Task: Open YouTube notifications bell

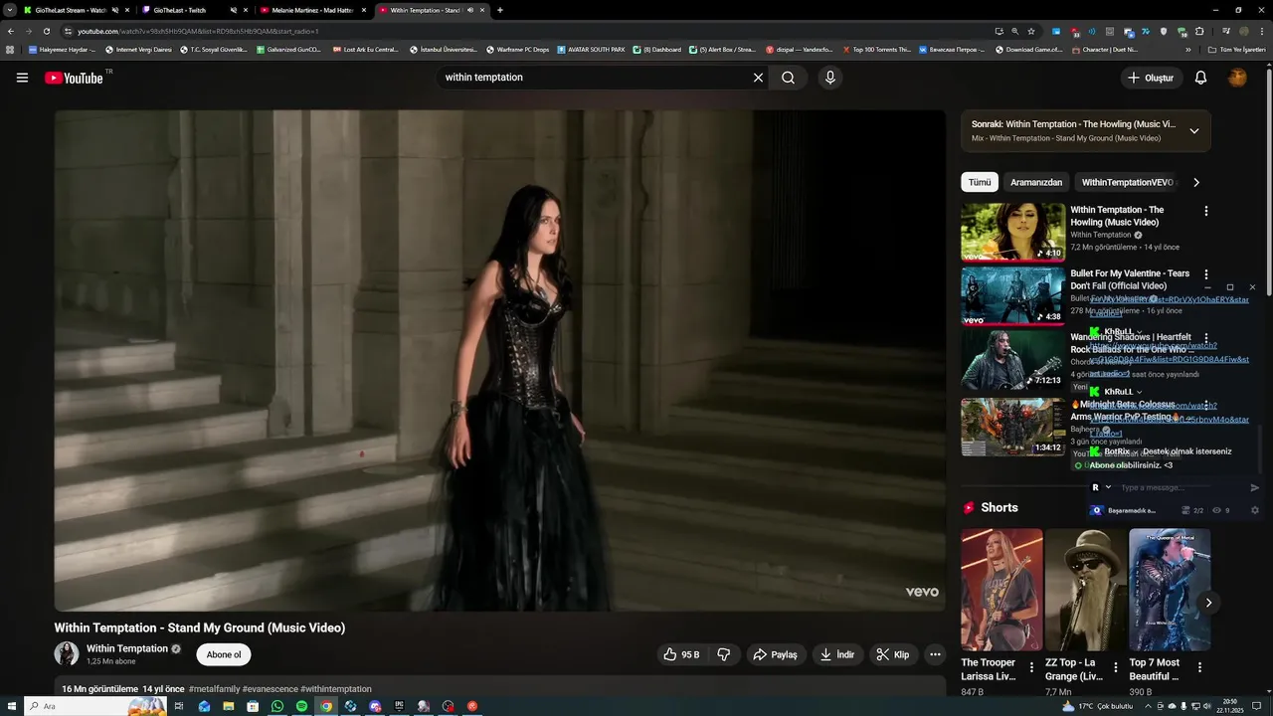Action: [x=1200, y=78]
